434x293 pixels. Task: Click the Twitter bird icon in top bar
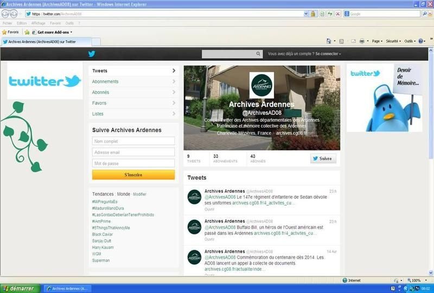click(92, 54)
